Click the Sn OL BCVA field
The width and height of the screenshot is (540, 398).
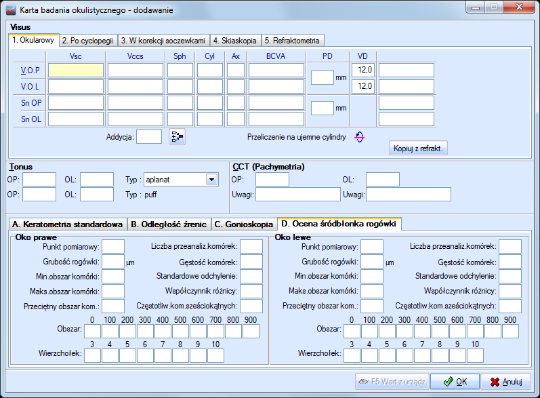(x=276, y=119)
